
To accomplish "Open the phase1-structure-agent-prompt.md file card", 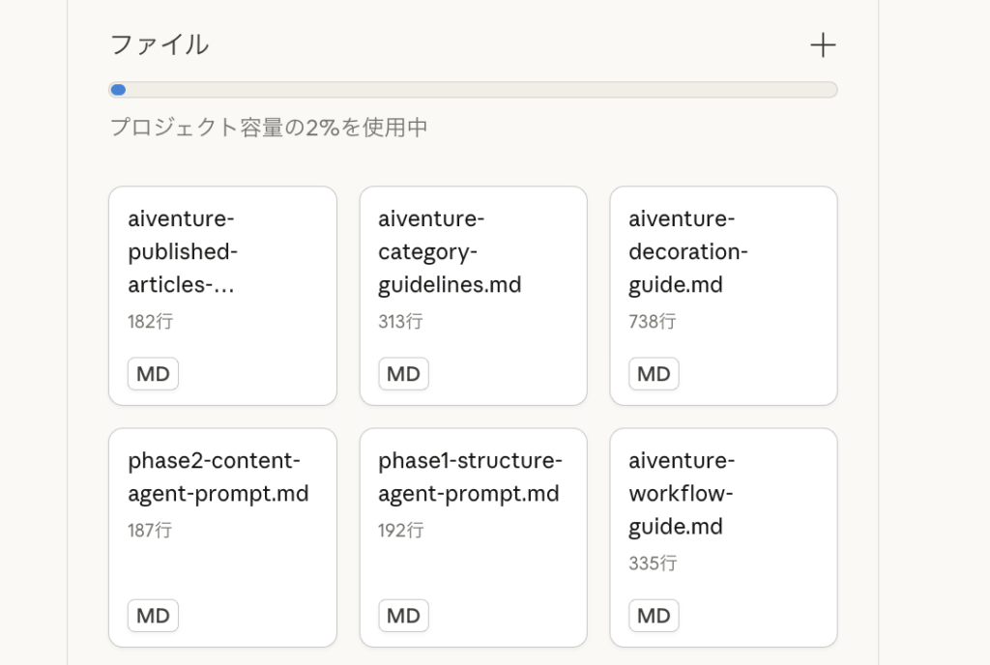I will 473,536.
